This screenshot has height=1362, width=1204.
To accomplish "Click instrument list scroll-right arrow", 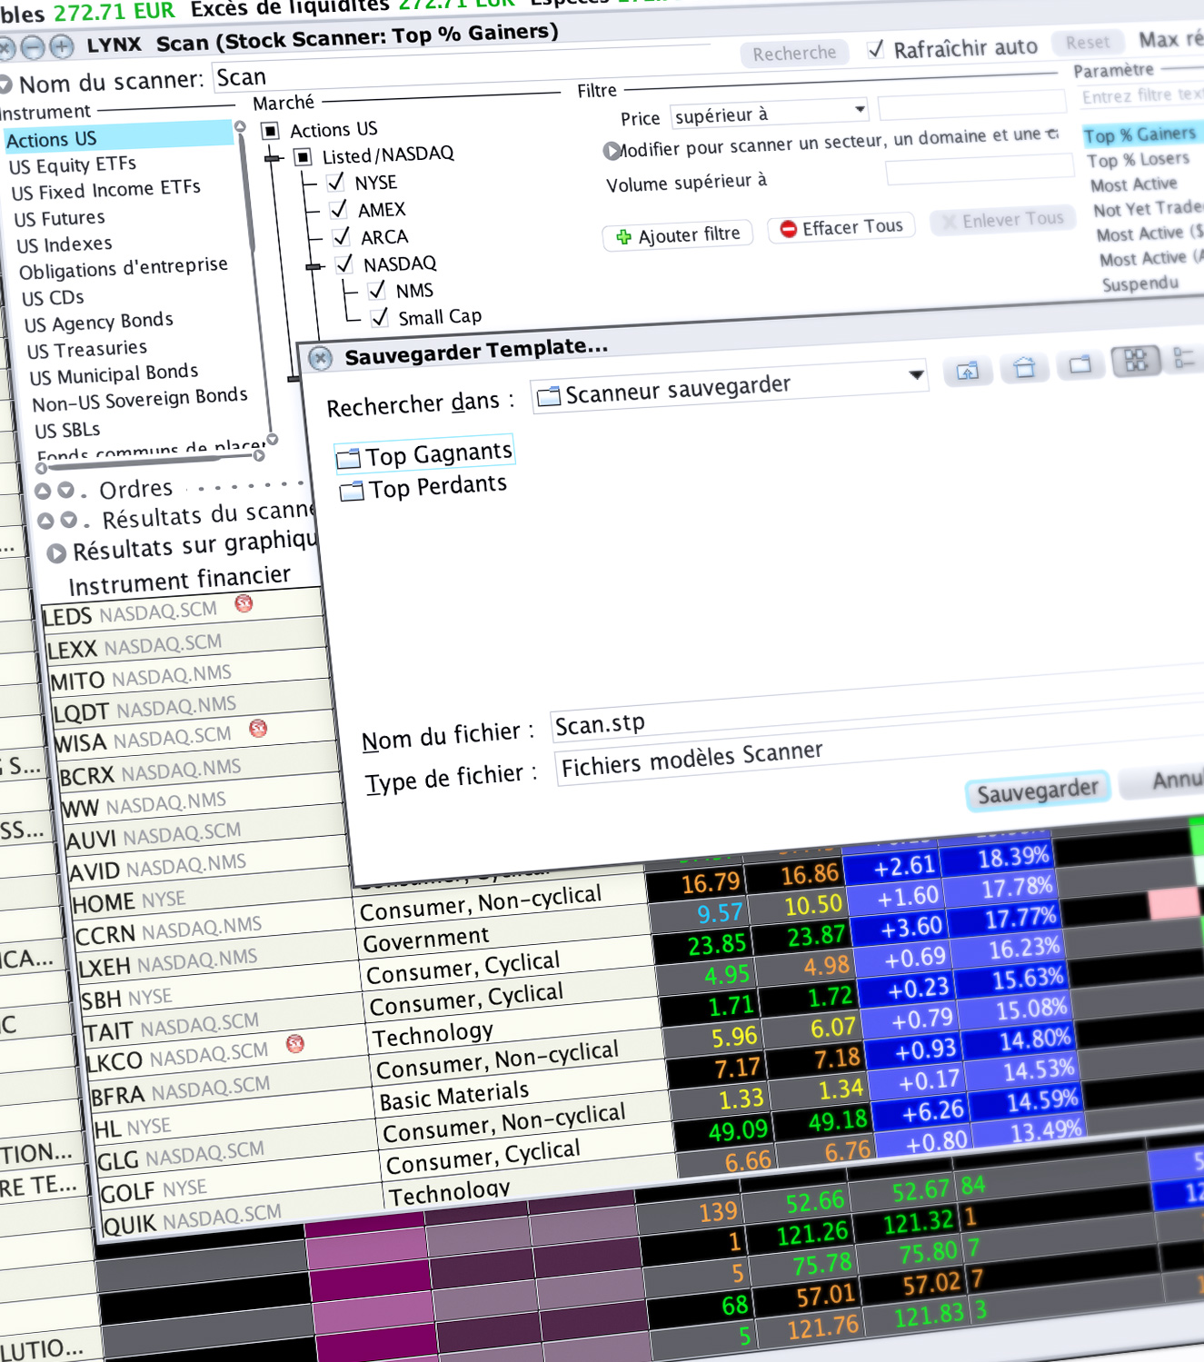I will coord(259,456).
